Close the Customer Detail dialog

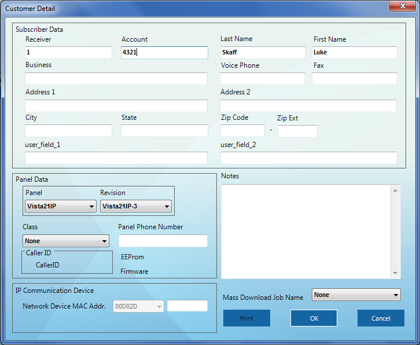tap(402, 6)
